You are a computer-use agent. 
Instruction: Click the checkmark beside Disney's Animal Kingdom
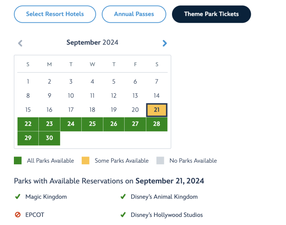(123, 197)
